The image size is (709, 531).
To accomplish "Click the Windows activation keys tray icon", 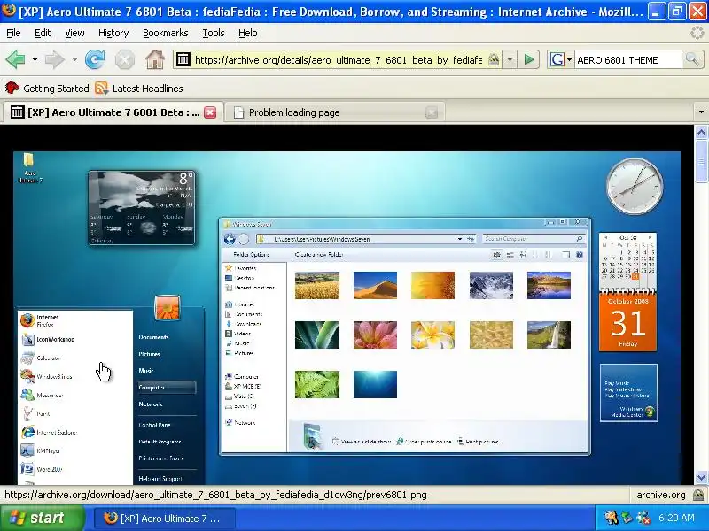I will click(x=611, y=518).
